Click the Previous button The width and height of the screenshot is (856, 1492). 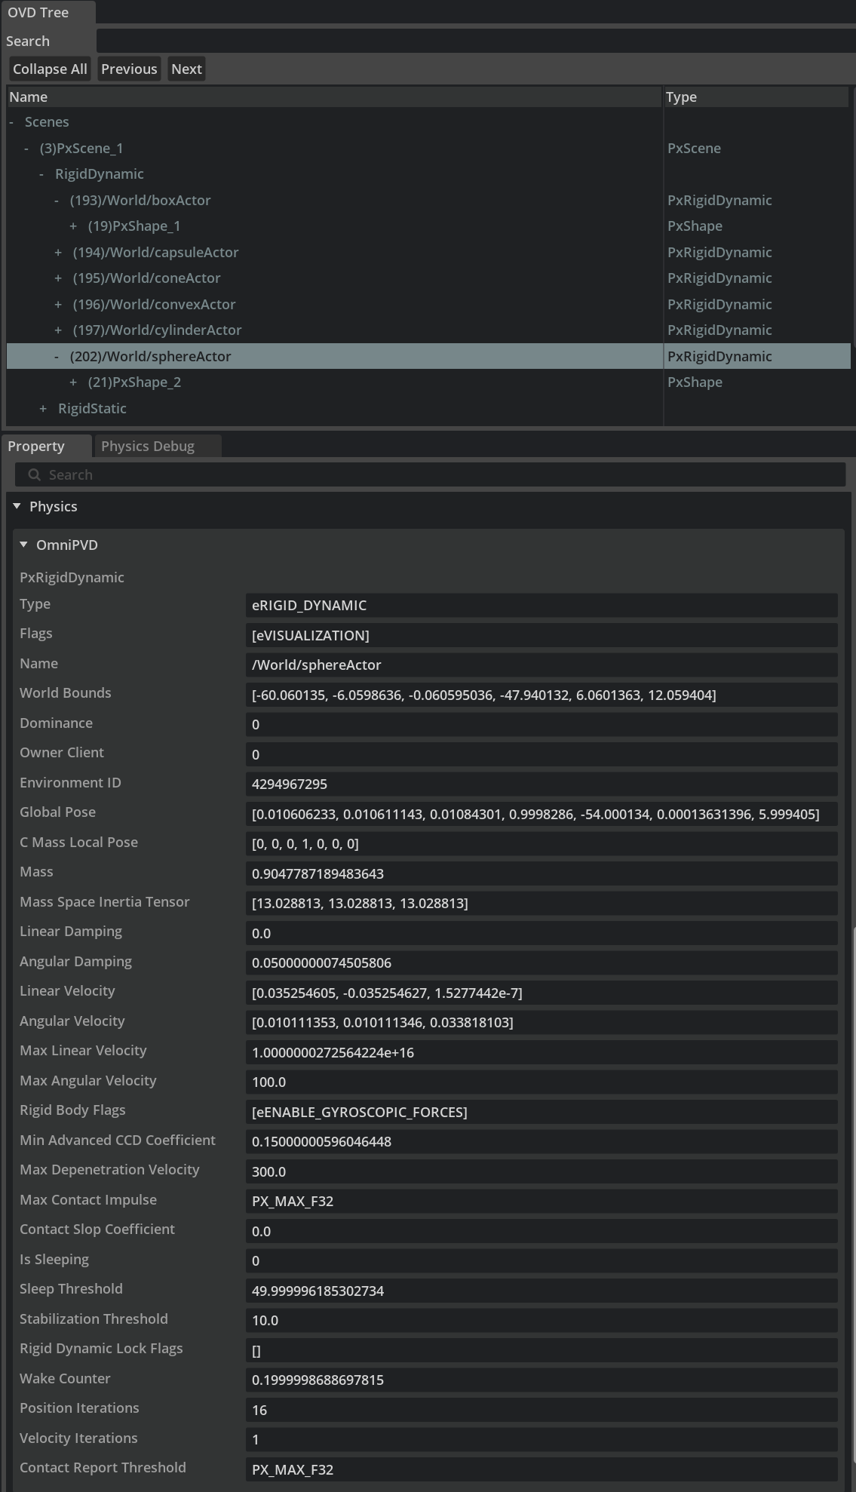[129, 69]
